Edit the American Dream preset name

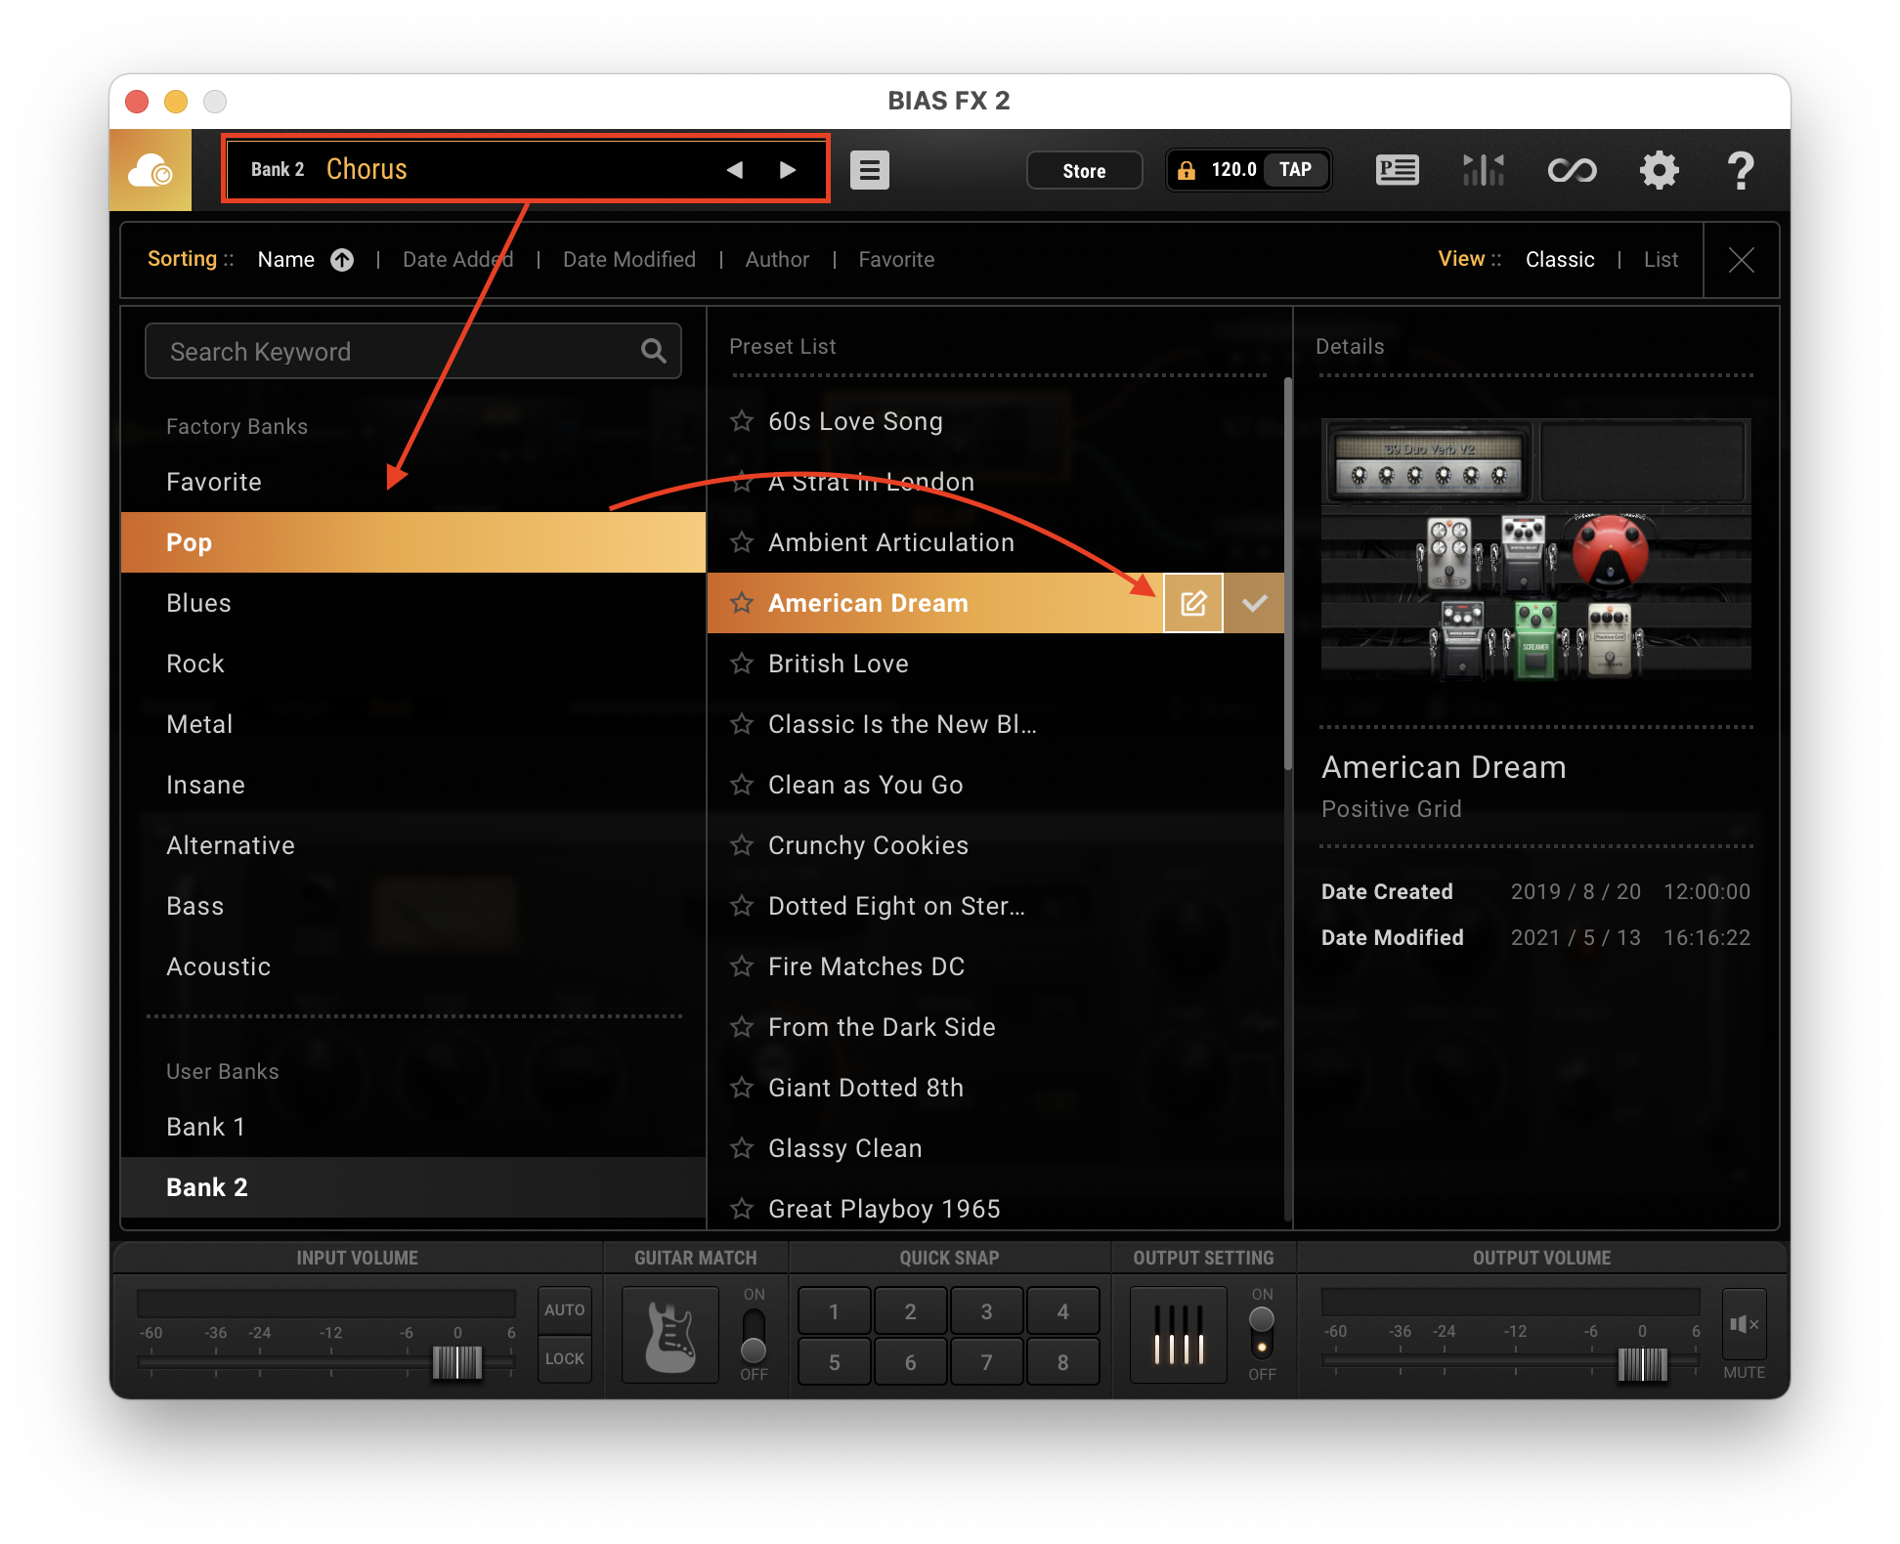[x=1193, y=603]
